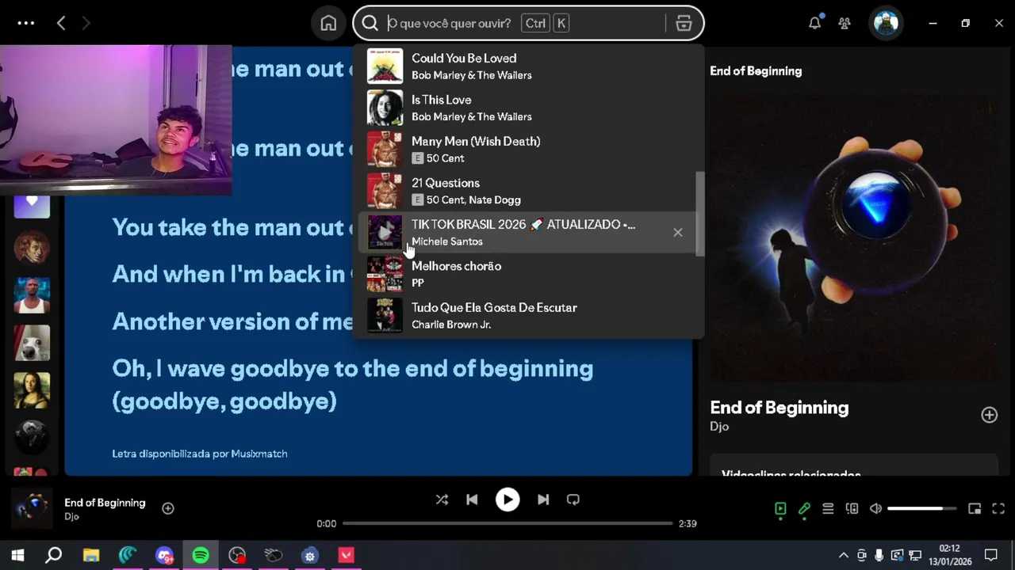Open Windows Action Center notifications
Image resolution: width=1015 pixels, height=570 pixels.
(x=991, y=555)
